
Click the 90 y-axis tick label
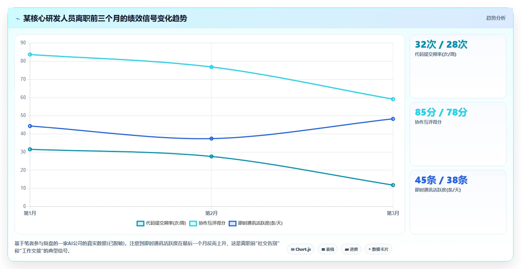tap(23, 43)
